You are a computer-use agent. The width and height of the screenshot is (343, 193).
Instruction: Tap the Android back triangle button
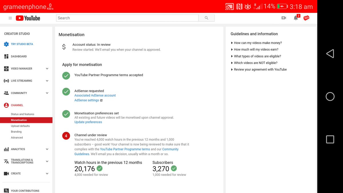[x=330, y=53]
